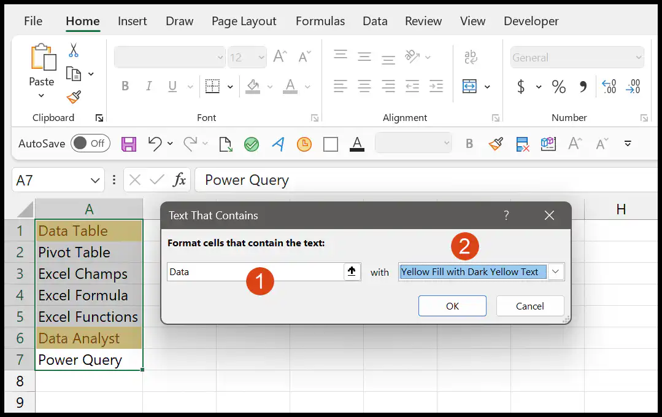
Task: Click the Cancel button
Action: 530,306
